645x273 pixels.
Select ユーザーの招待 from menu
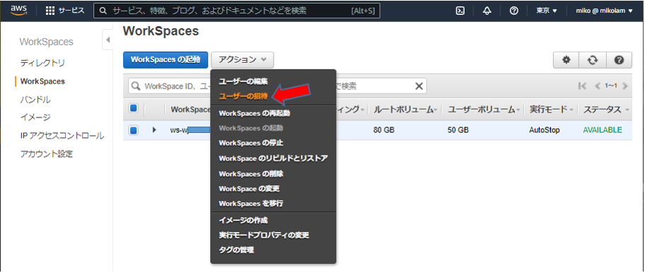pos(243,97)
